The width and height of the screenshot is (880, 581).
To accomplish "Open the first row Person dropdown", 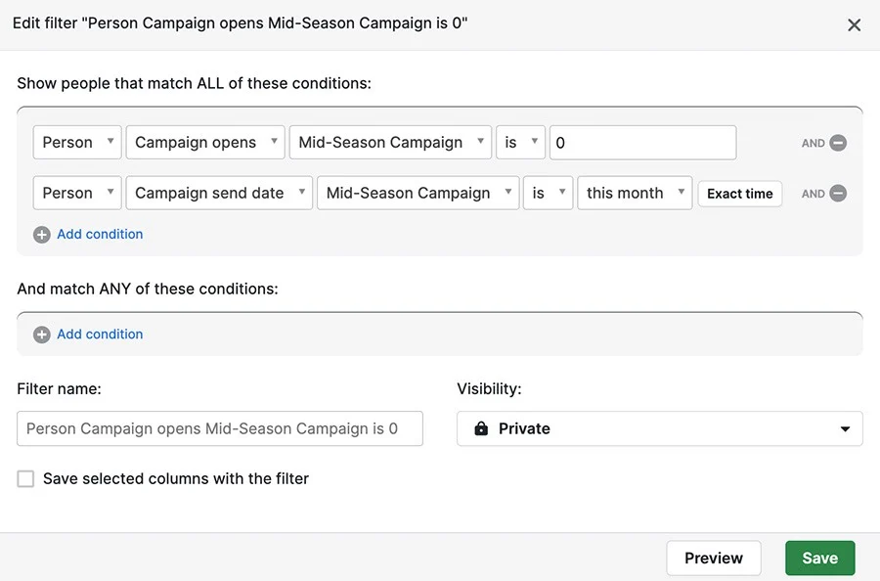I will 77,143.
